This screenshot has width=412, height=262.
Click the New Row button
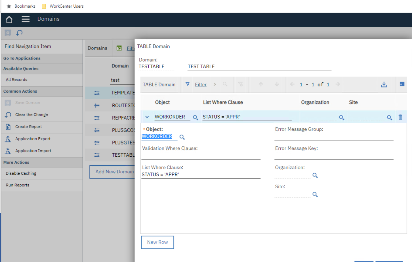tap(157, 242)
